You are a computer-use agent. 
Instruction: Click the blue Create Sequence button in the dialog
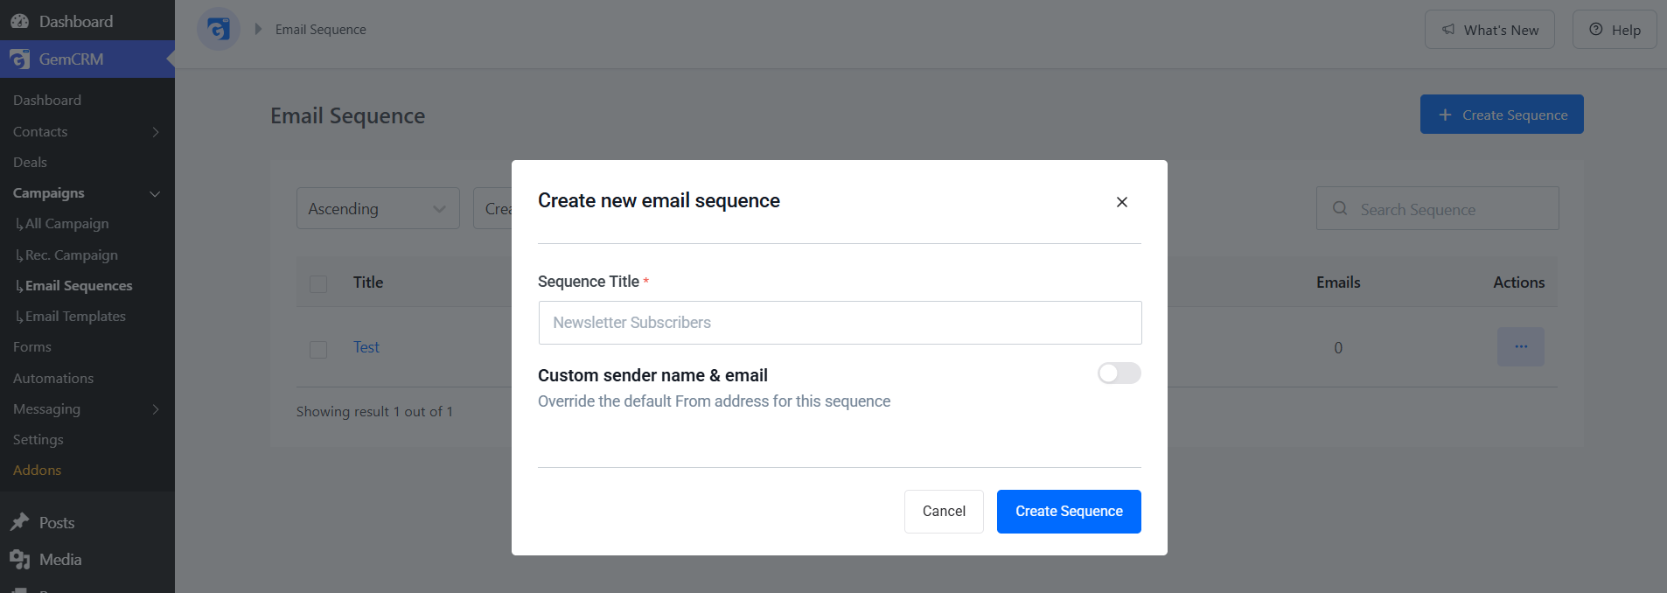coord(1069,512)
